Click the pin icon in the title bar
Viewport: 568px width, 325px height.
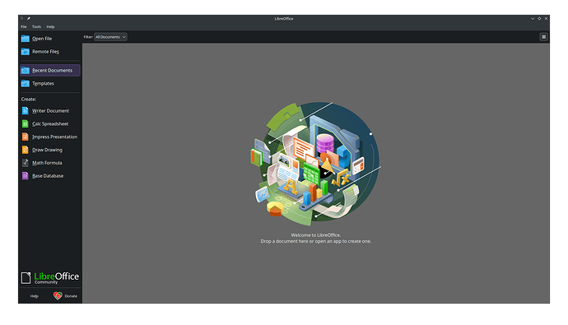click(x=29, y=18)
